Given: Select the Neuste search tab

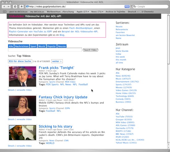Looking at the screenshot, I should 62,46.
